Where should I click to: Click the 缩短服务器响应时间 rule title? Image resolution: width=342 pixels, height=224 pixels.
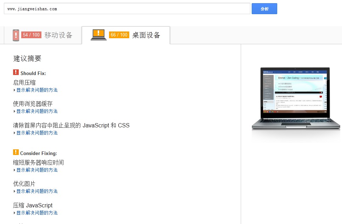[x=38, y=162]
